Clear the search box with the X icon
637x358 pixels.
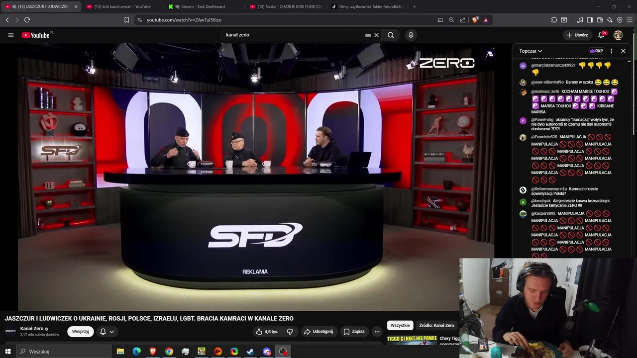pyautogui.click(x=377, y=35)
